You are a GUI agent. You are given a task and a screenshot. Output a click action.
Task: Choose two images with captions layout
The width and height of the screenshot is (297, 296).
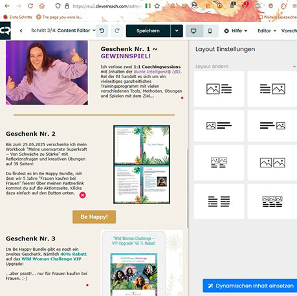[219, 162]
